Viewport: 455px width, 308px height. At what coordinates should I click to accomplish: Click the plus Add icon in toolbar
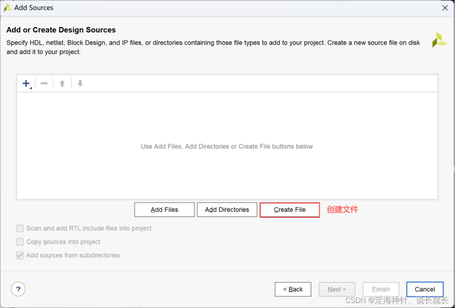click(26, 83)
